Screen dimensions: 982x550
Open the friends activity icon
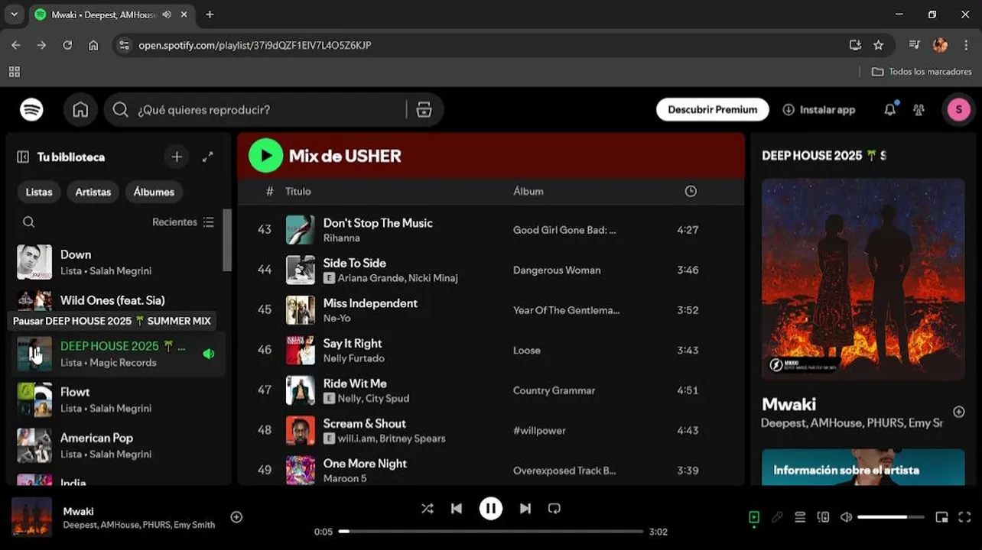click(x=919, y=110)
